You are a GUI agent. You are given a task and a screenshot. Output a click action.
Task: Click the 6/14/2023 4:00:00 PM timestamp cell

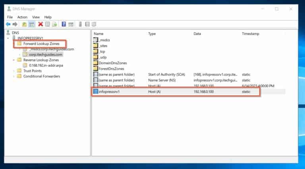click(258, 86)
